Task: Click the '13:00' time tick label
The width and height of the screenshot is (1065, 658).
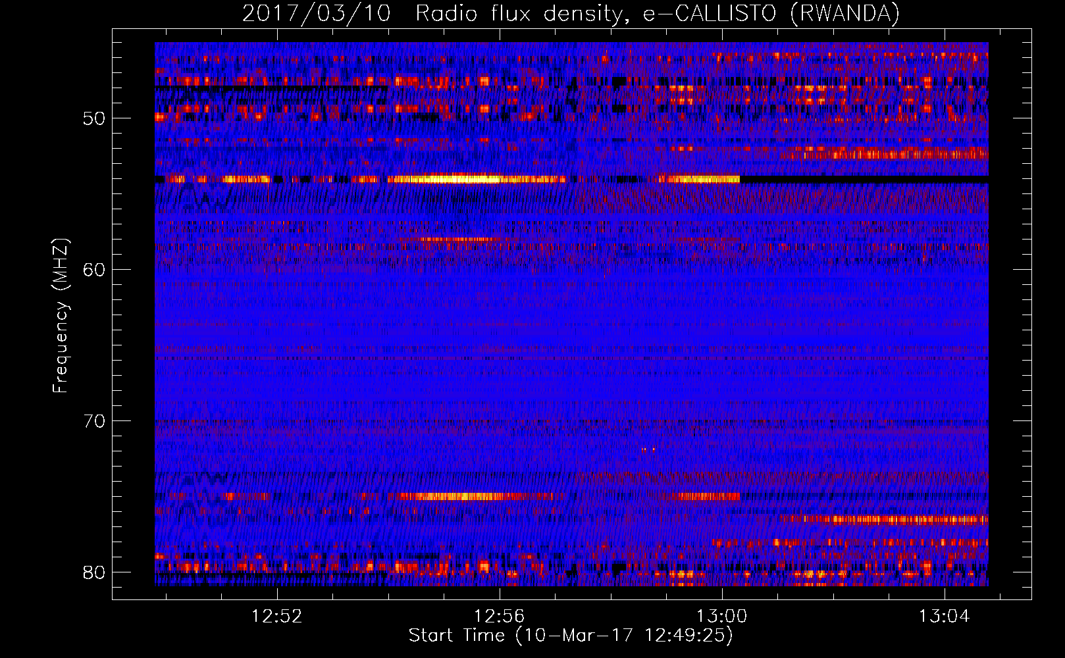Action: 722,616
